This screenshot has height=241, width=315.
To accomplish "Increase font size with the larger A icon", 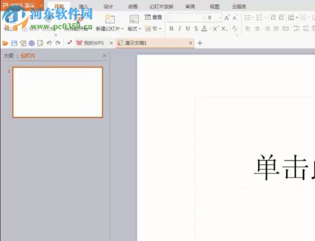I will coord(227,18).
